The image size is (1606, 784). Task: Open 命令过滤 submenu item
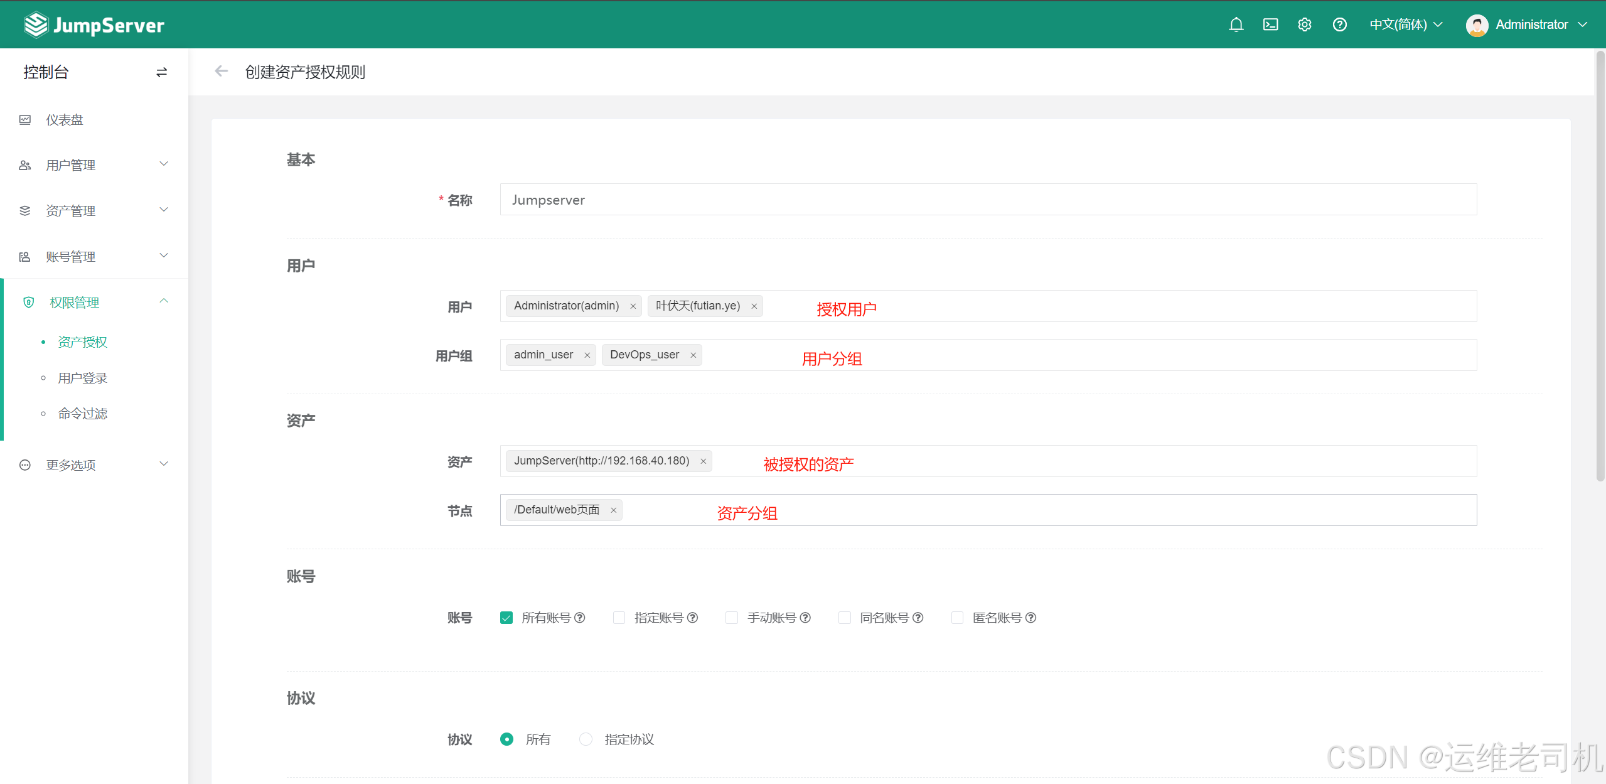(82, 414)
